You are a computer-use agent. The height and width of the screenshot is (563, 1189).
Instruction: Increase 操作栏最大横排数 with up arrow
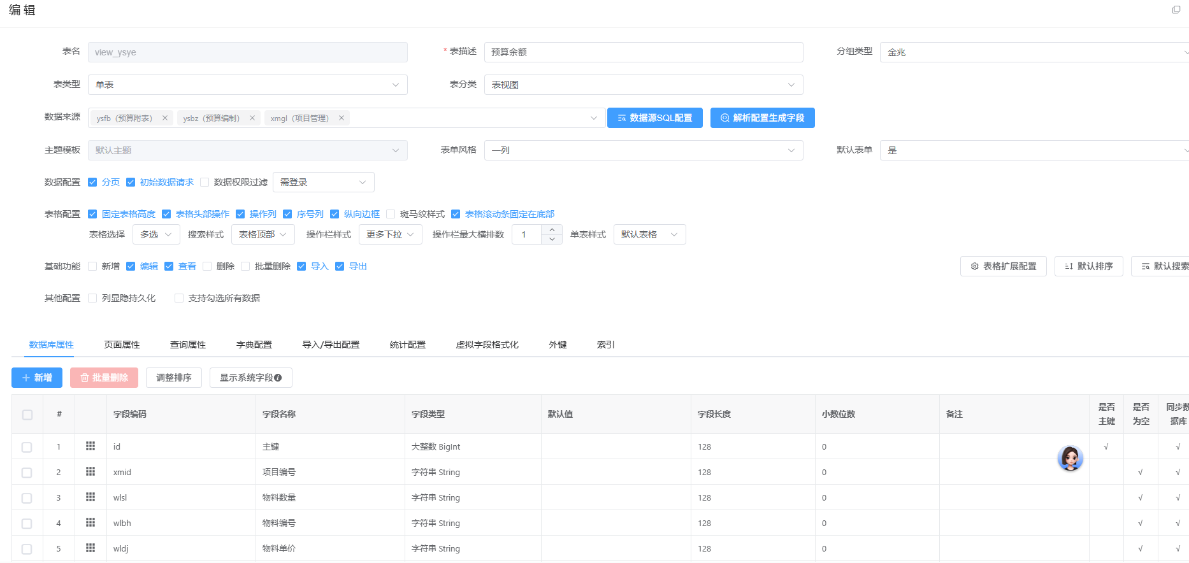(x=552, y=229)
